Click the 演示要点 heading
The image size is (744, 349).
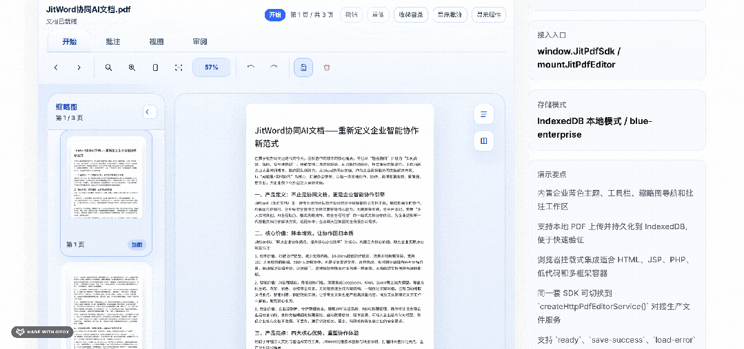552,174
